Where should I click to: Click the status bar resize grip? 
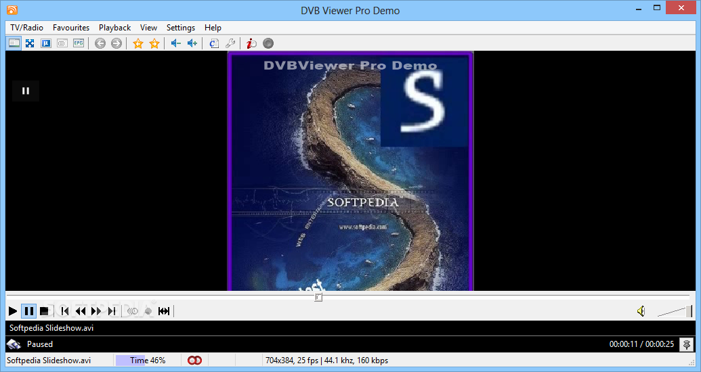(691, 362)
